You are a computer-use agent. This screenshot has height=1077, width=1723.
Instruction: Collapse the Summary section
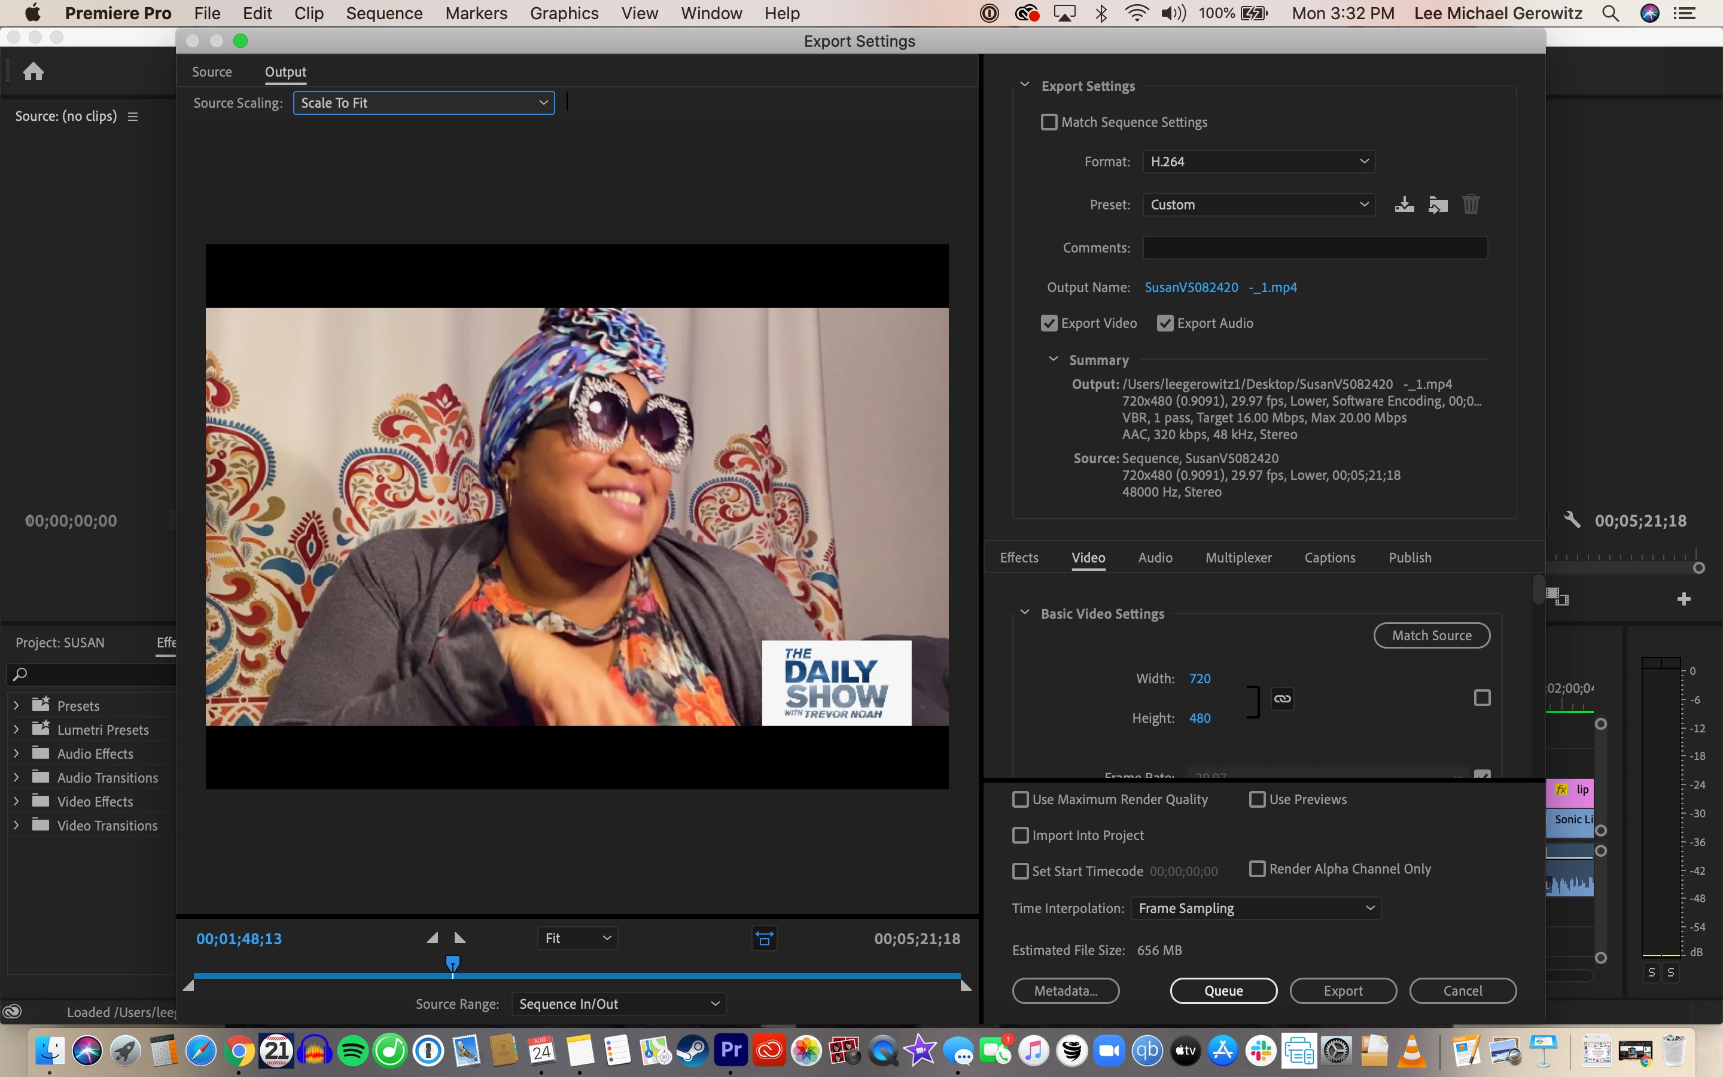click(x=1053, y=359)
